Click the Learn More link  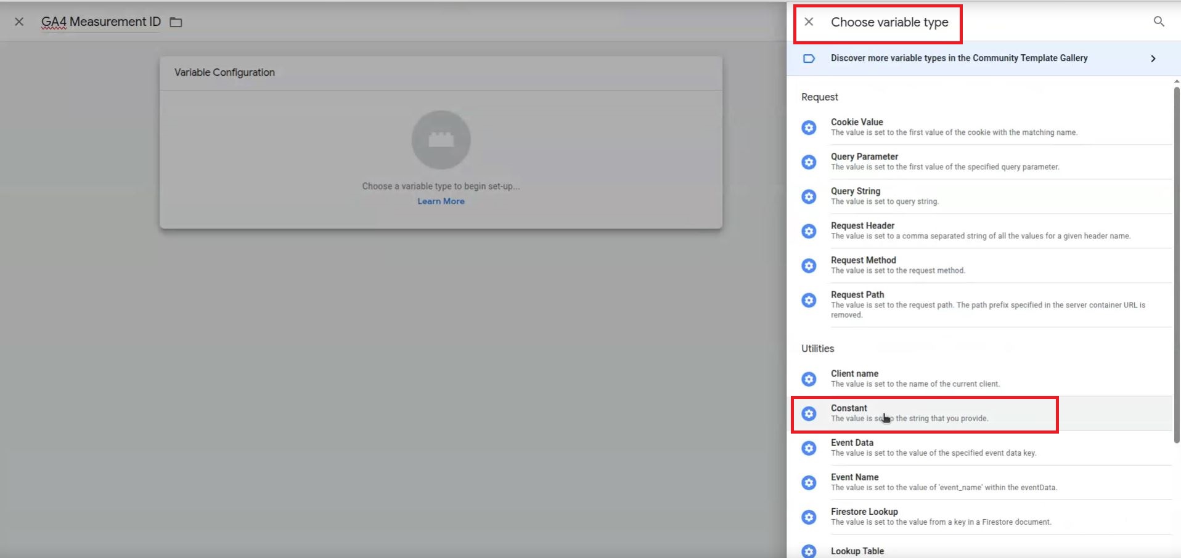coord(441,201)
